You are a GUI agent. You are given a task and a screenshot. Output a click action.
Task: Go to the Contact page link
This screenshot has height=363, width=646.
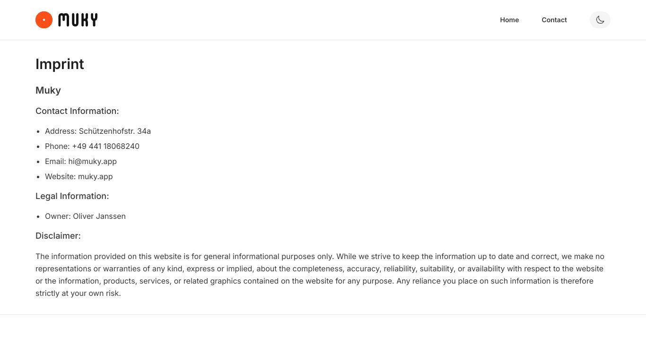554,20
